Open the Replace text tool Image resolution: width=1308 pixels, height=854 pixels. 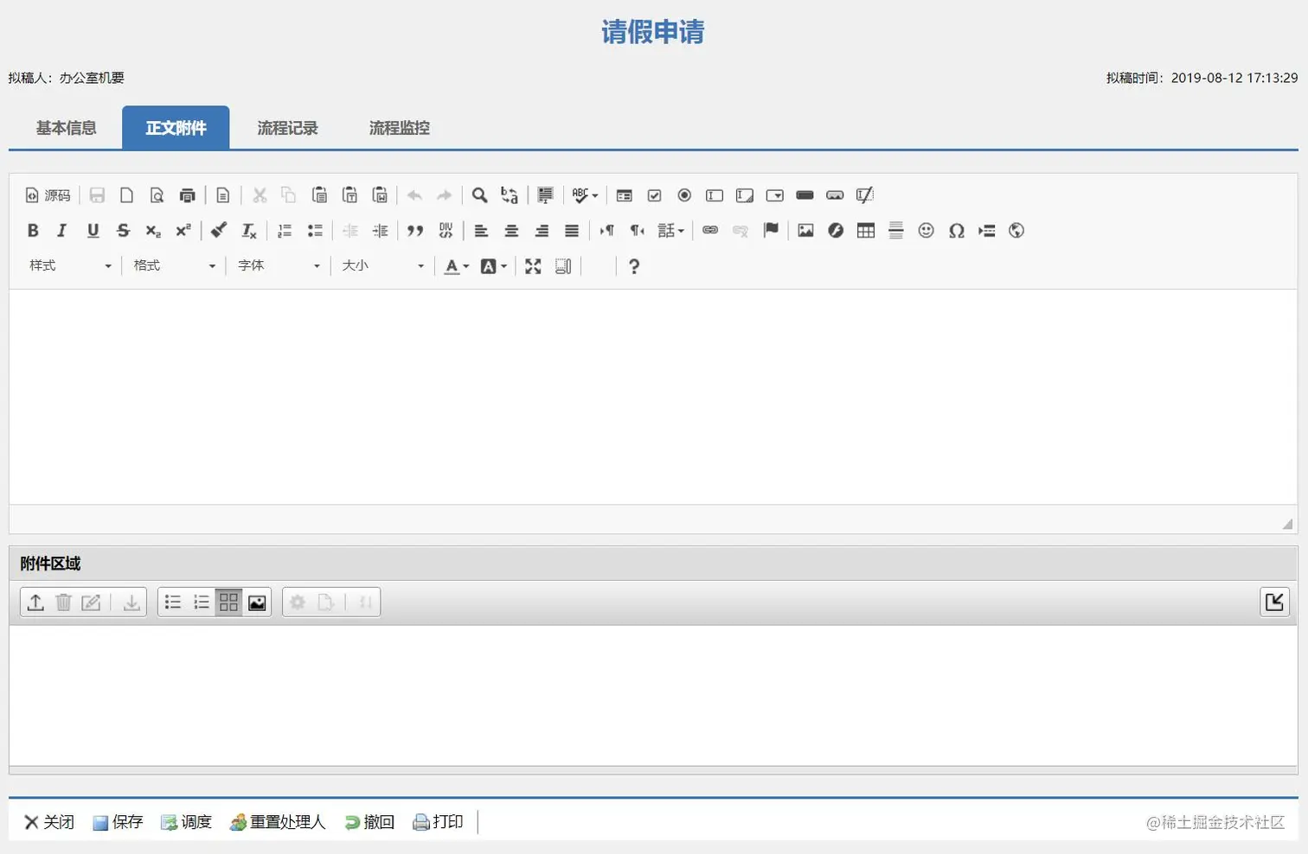tap(510, 195)
